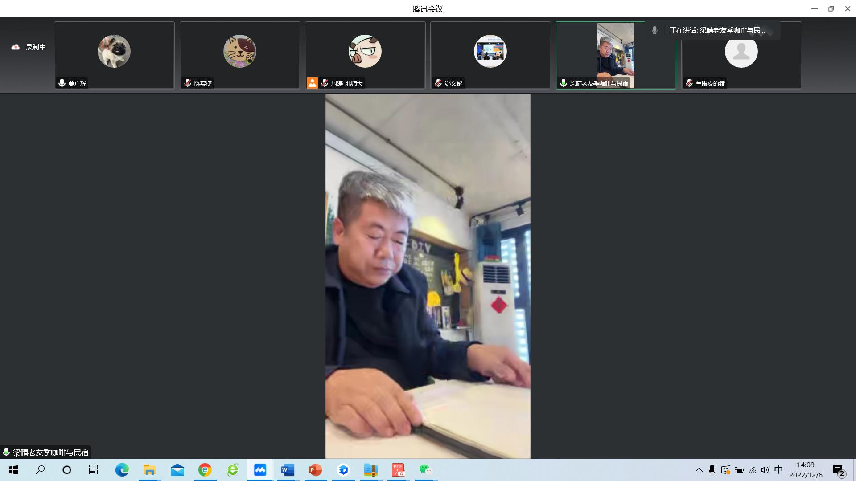Click muted mic icon next to 陈奕捷
Image resolution: width=856 pixels, height=481 pixels.
coord(188,83)
